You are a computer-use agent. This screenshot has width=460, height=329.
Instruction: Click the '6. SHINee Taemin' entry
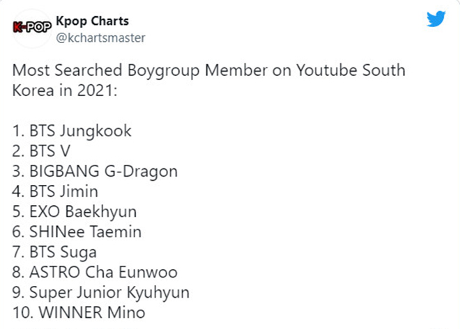pos(77,232)
